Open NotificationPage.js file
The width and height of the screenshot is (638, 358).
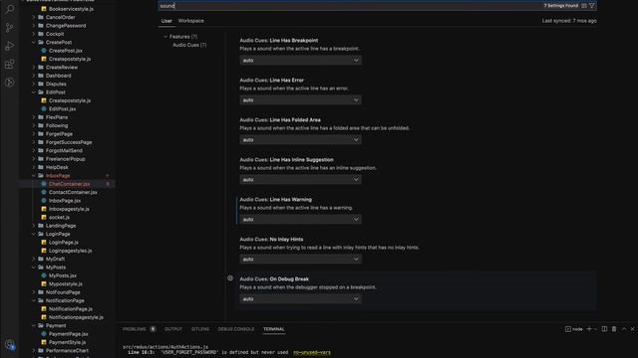pyautogui.click(x=71, y=309)
